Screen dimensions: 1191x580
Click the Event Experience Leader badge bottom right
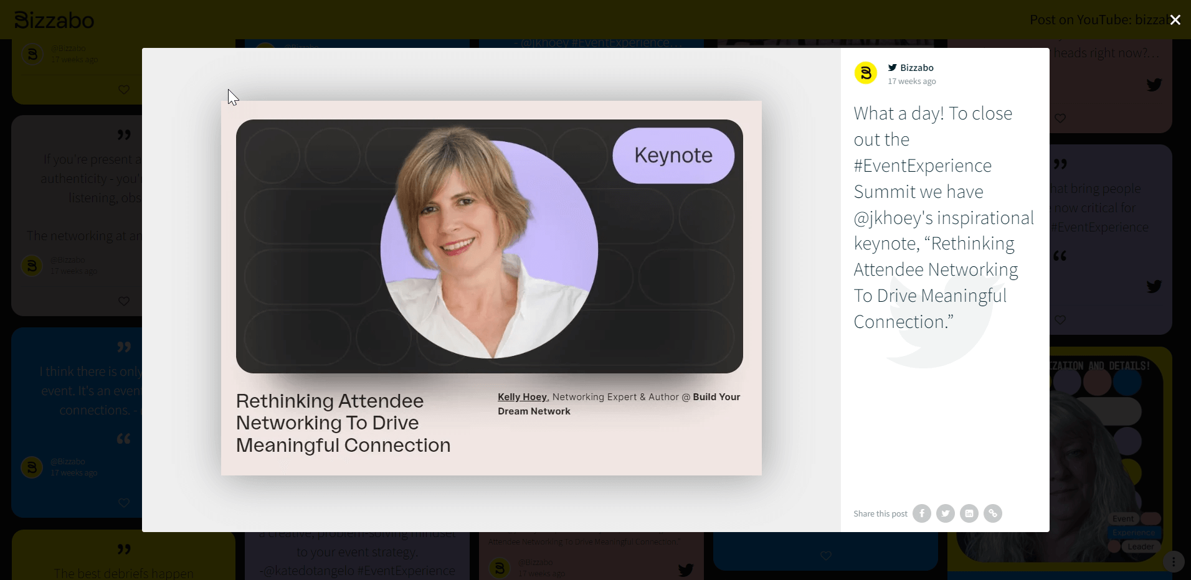click(x=1134, y=533)
